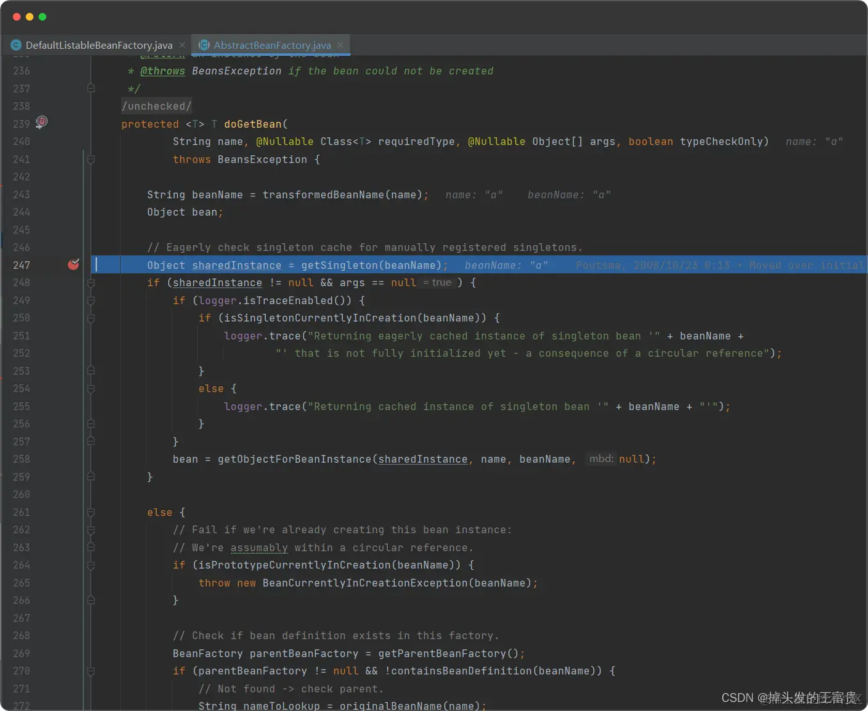This screenshot has width=868, height=711.
Task: Click the git blame annotation on line 247
Action: coord(720,265)
